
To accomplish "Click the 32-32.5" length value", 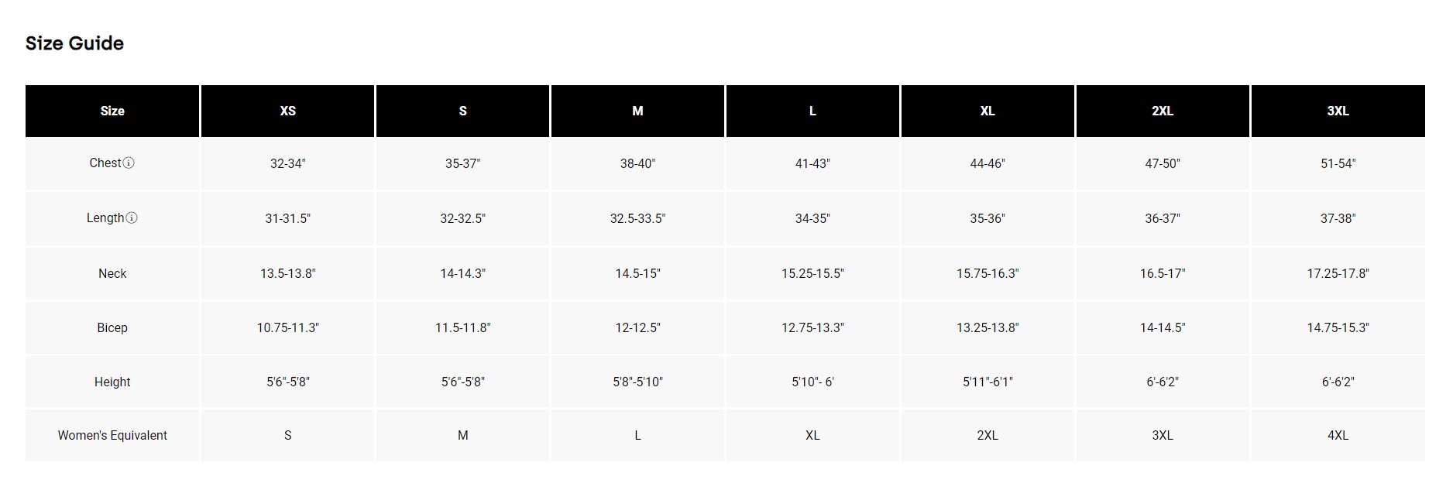I will coord(462,218).
